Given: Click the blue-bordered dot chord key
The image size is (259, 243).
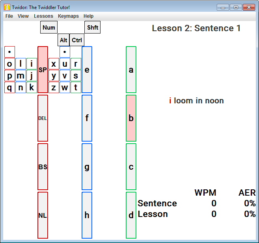Looking at the screenshot, I should [x=65, y=52].
